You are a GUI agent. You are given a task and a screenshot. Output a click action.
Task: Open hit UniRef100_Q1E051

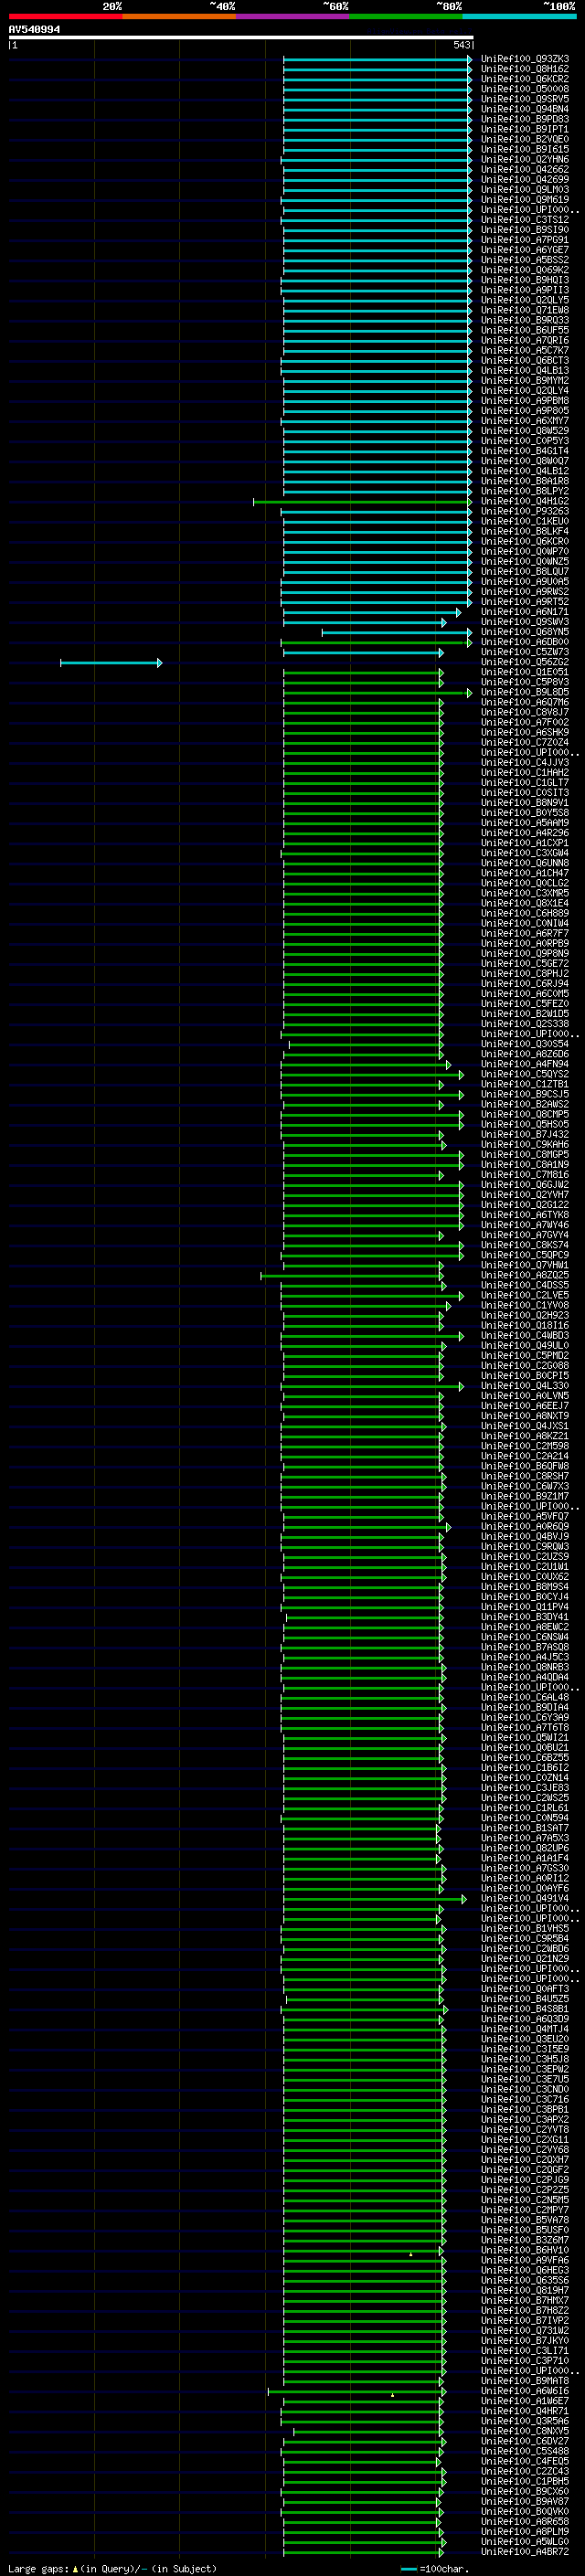coord(524,672)
